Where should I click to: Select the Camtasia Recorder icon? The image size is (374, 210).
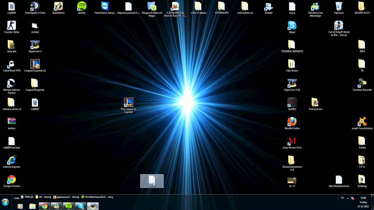coord(362,85)
